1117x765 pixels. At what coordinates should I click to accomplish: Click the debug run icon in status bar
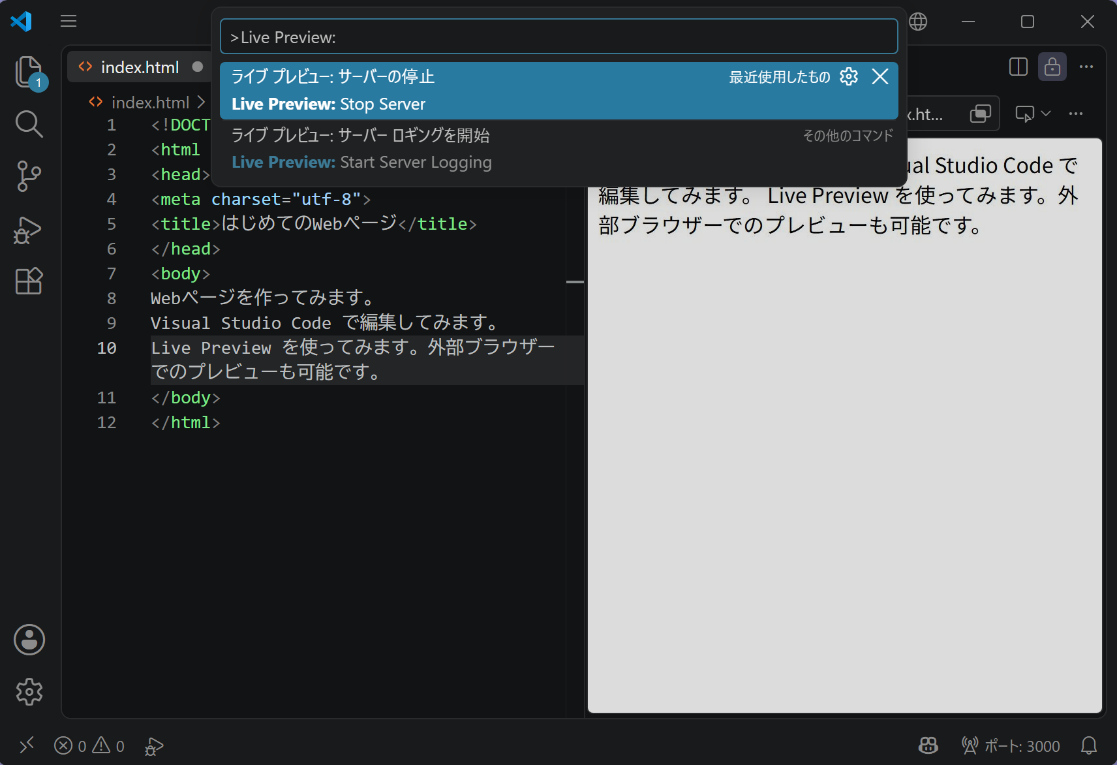pyautogui.click(x=153, y=745)
